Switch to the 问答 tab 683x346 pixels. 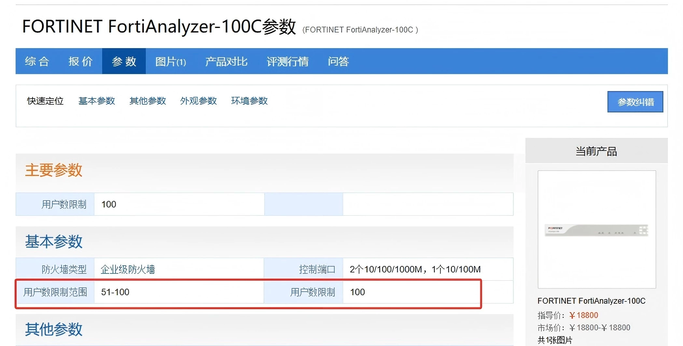338,61
